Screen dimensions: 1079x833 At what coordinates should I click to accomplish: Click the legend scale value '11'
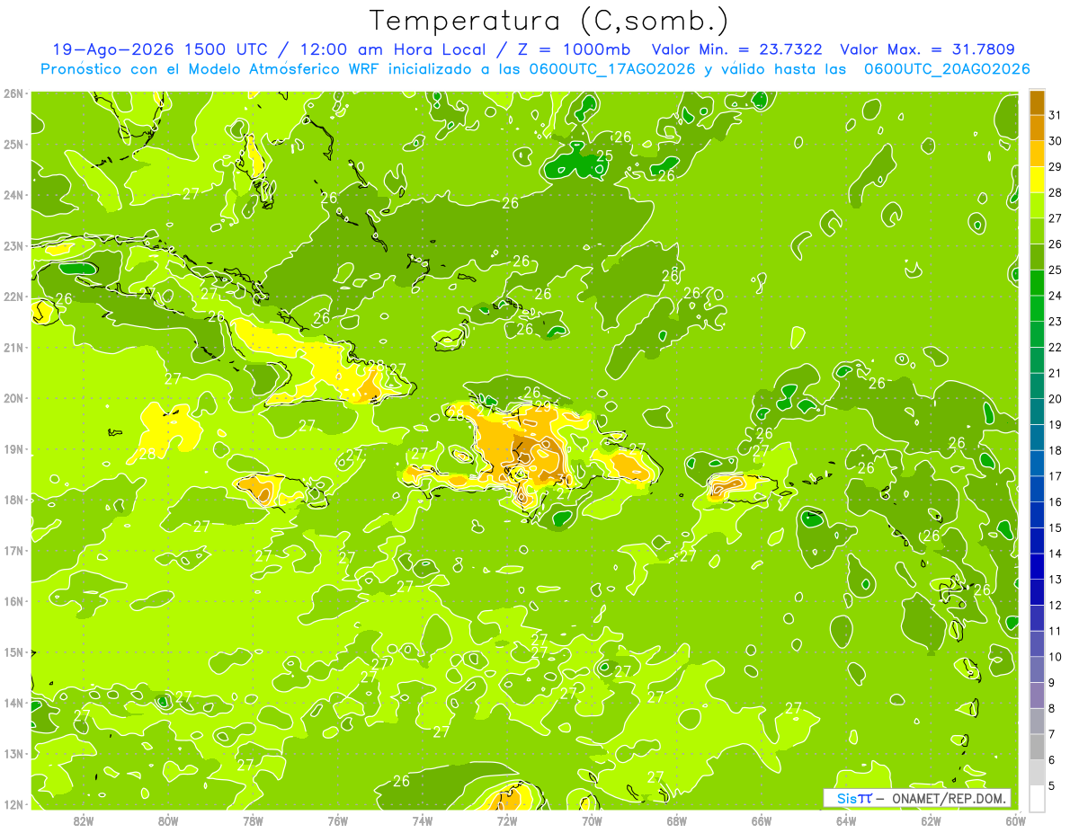click(x=1055, y=631)
